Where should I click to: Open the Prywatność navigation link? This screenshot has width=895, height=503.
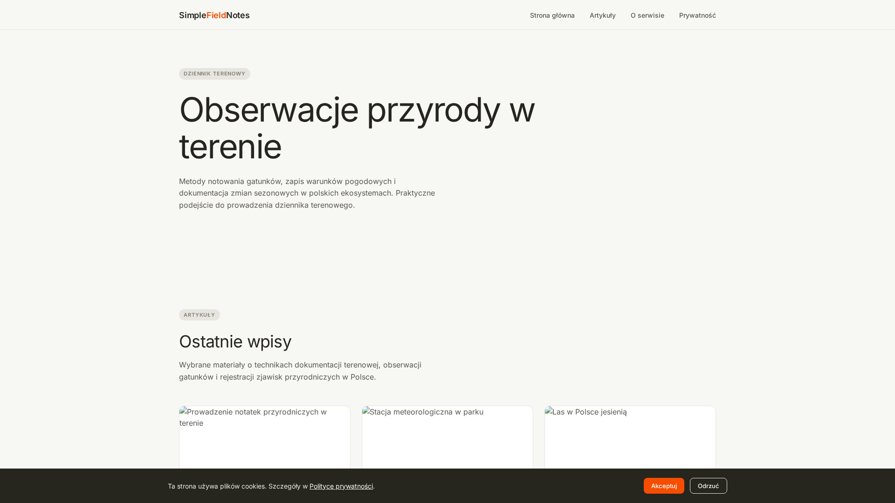(x=697, y=15)
